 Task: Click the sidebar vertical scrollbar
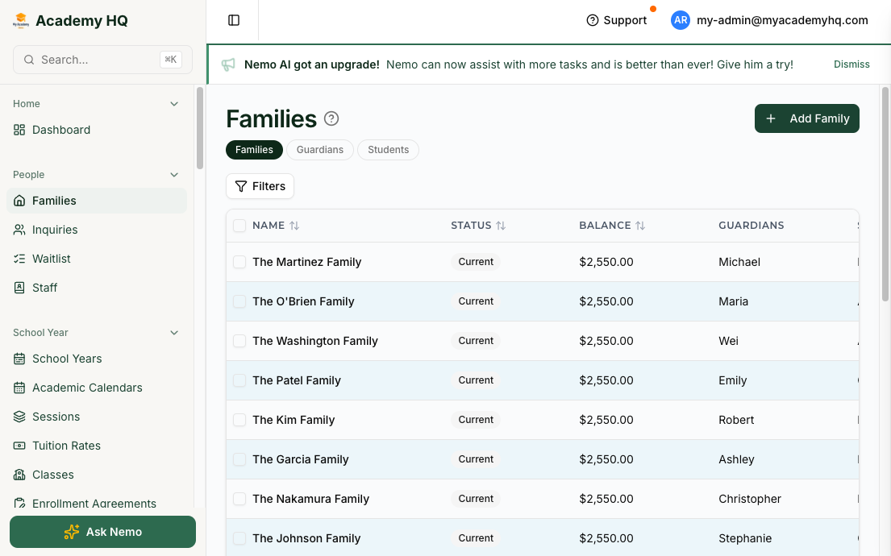(x=200, y=128)
